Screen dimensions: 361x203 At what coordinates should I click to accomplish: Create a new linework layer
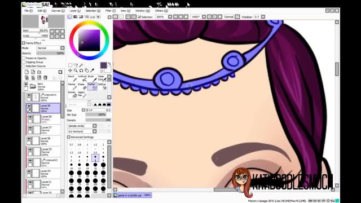pos(33,72)
